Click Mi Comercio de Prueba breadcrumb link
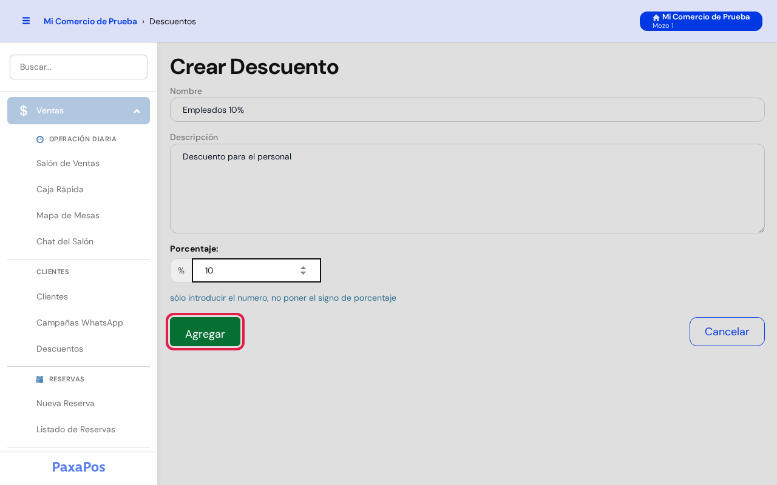The image size is (777, 485). 90,21
